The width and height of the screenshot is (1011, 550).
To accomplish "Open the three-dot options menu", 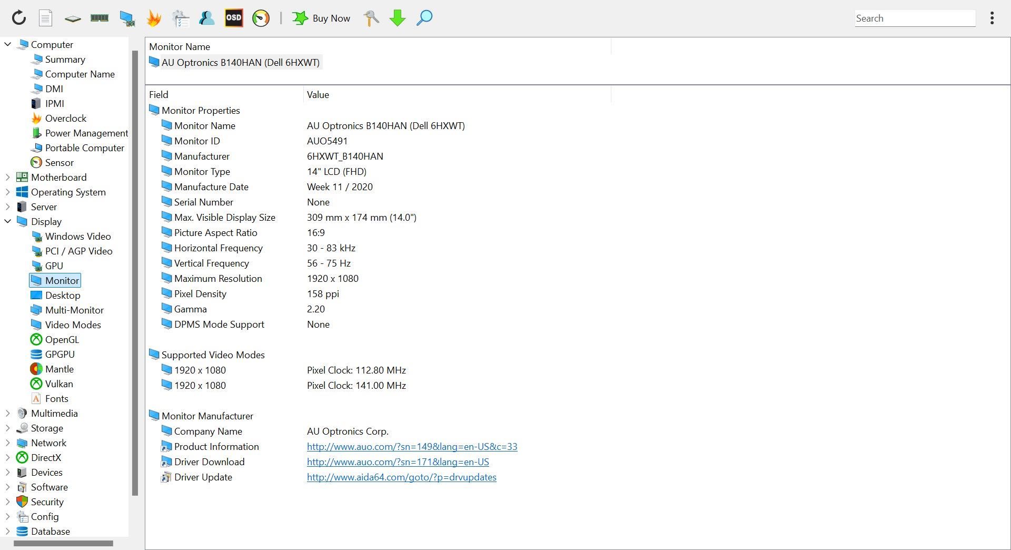I will click(x=992, y=18).
